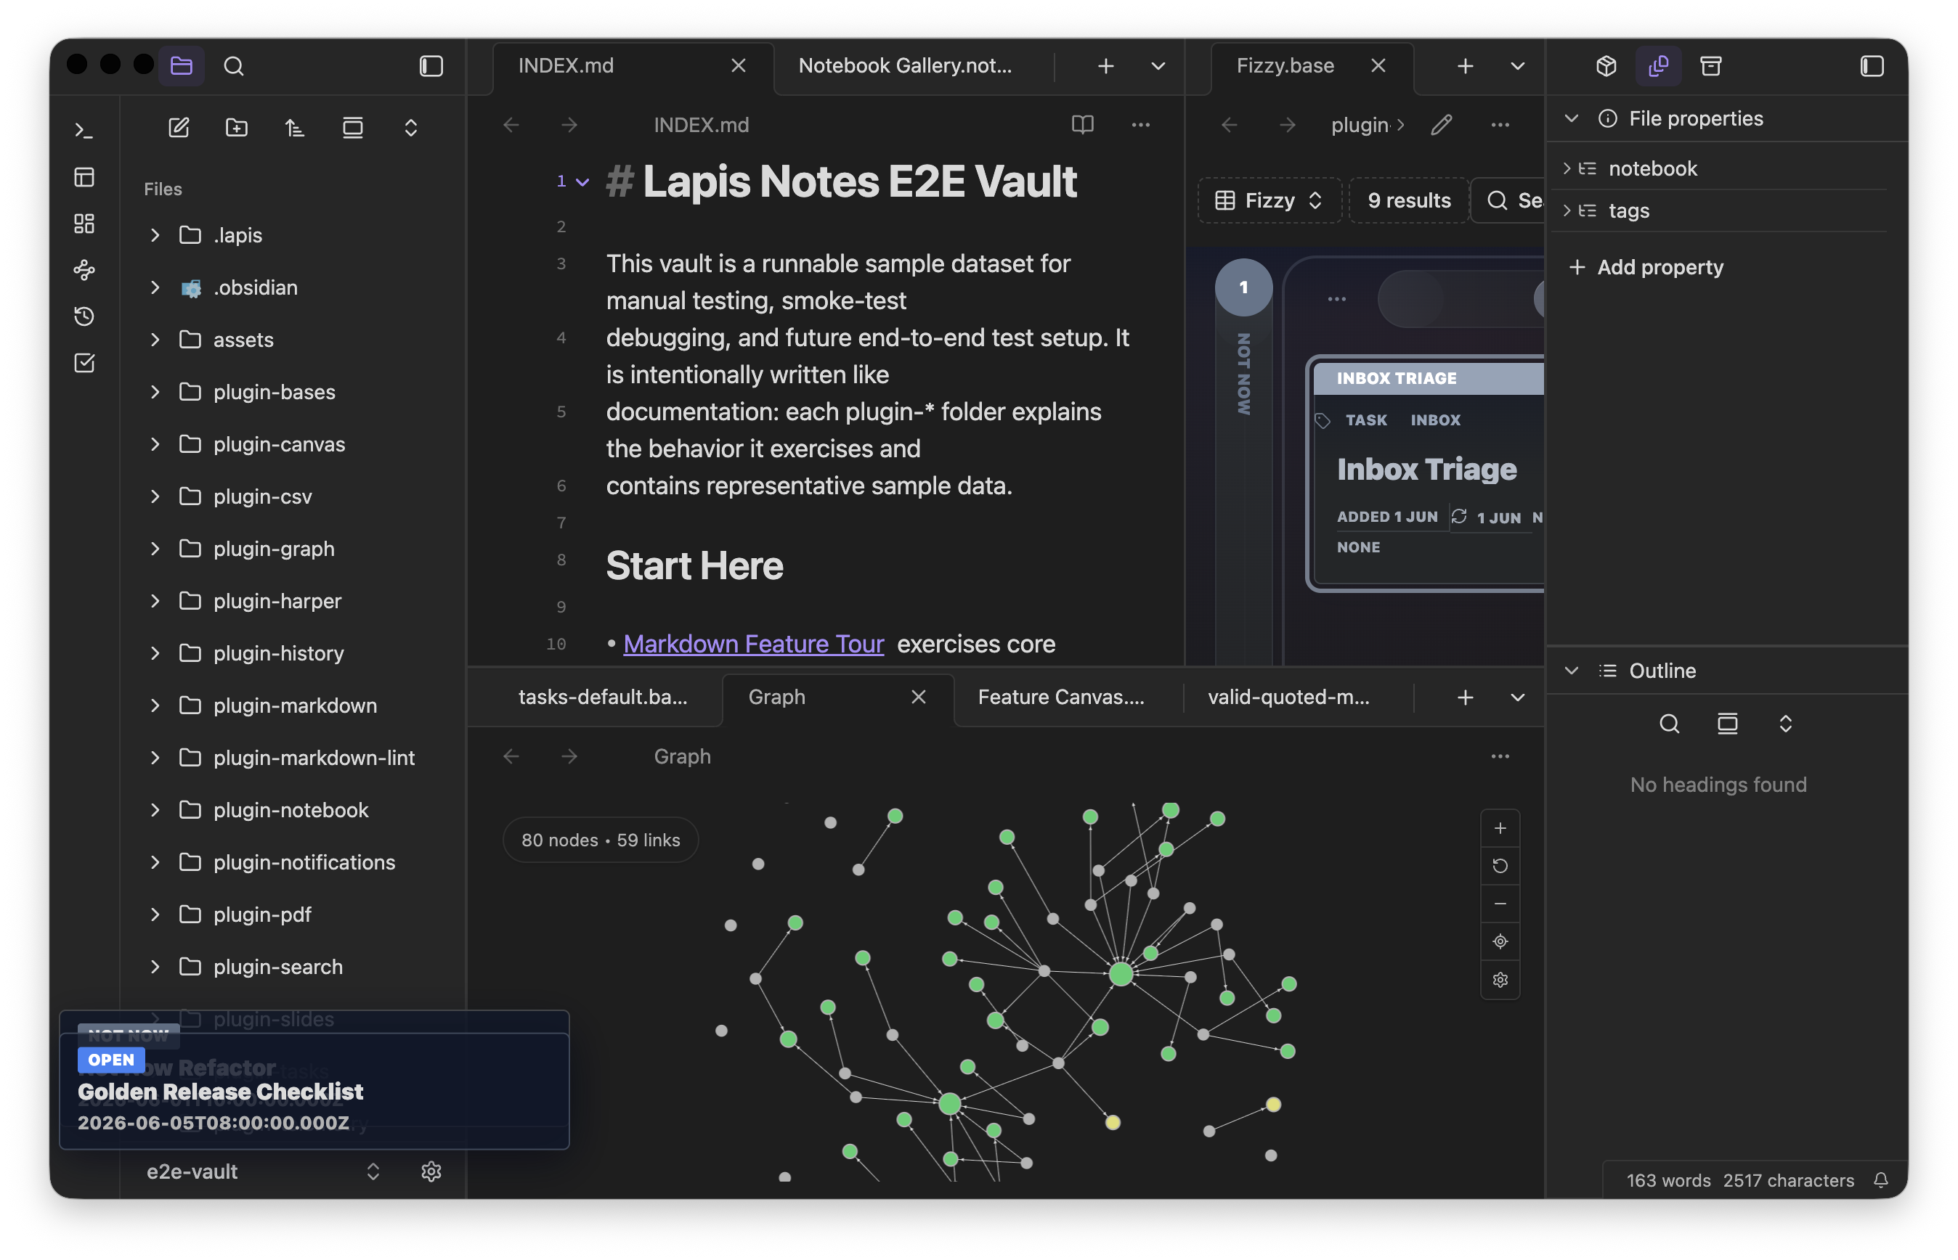Zoom in on the graph
Viewport: 1958px width, 1260px height.
[x=1500, y=829]
